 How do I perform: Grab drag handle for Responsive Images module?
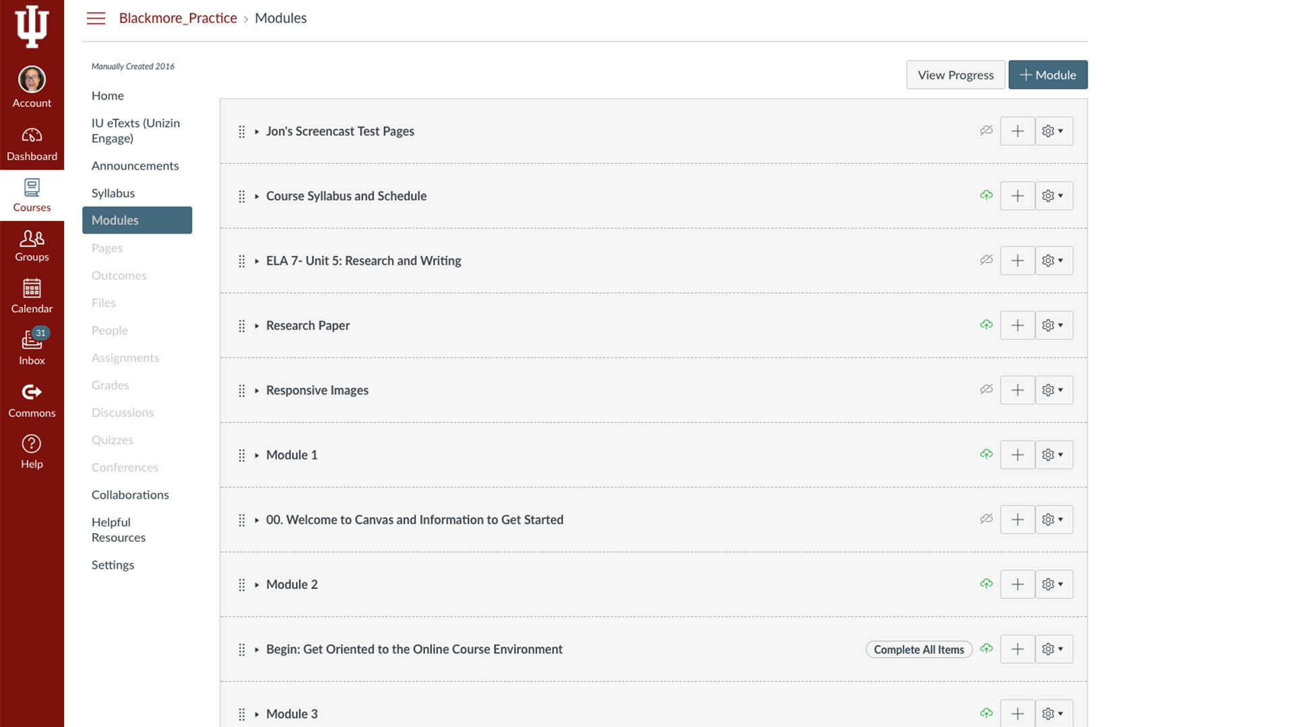pyautogui.click(x=241, y=390)
